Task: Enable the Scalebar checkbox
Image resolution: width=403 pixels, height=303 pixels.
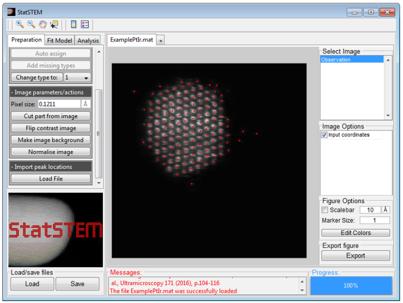Action: click(x=325, y=210)
